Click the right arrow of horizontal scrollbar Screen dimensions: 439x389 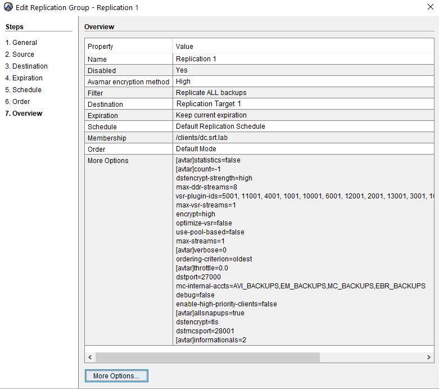click(429, 358)
